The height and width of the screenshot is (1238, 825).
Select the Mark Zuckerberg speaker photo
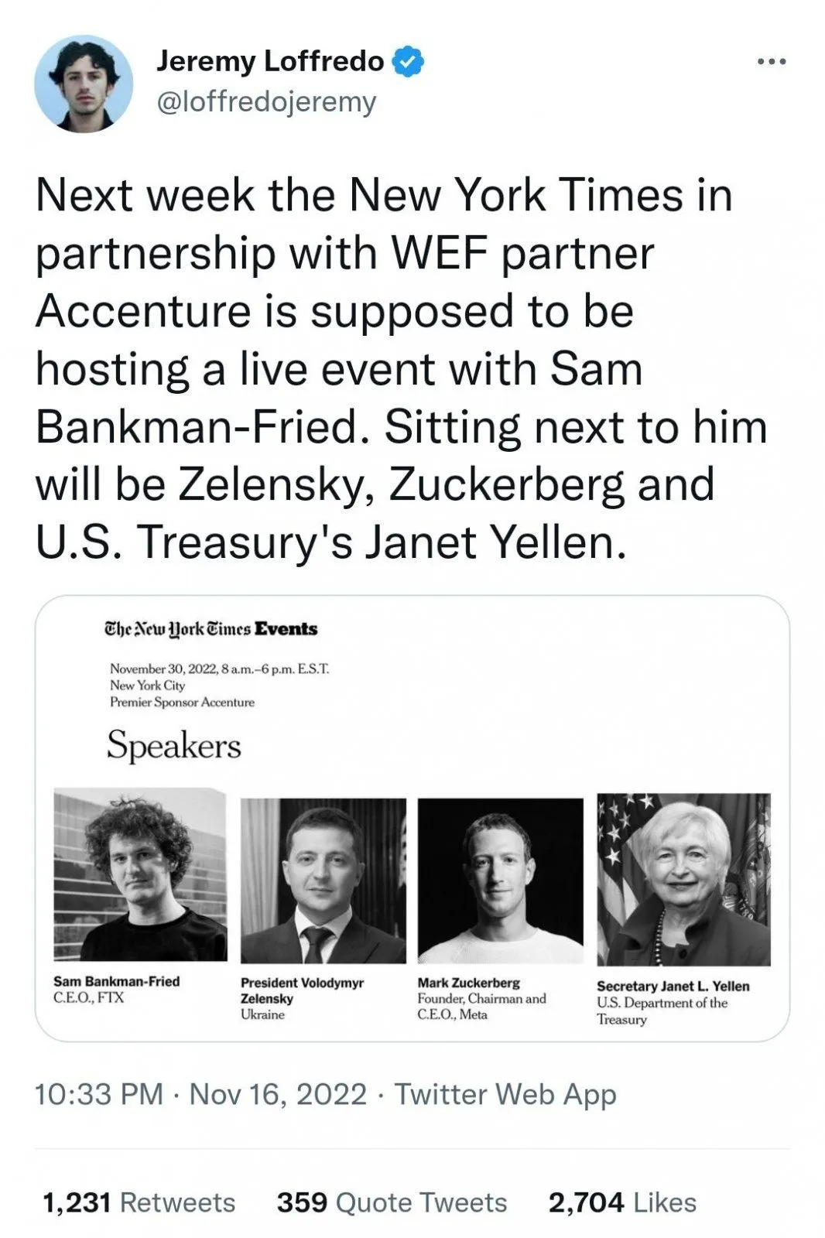pos(500,881)
